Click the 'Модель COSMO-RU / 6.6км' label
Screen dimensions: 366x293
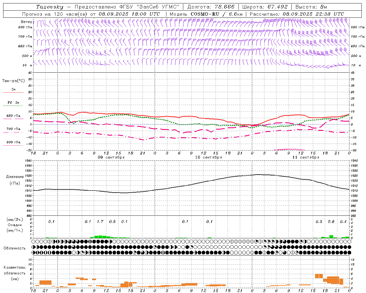pos(206,14)
